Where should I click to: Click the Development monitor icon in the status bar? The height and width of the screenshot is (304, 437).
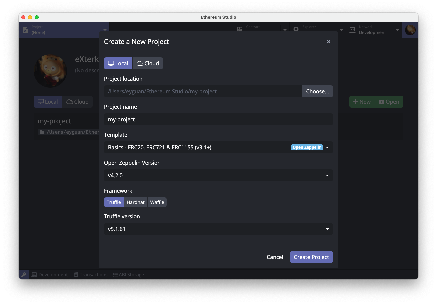(x=34, y=275)
